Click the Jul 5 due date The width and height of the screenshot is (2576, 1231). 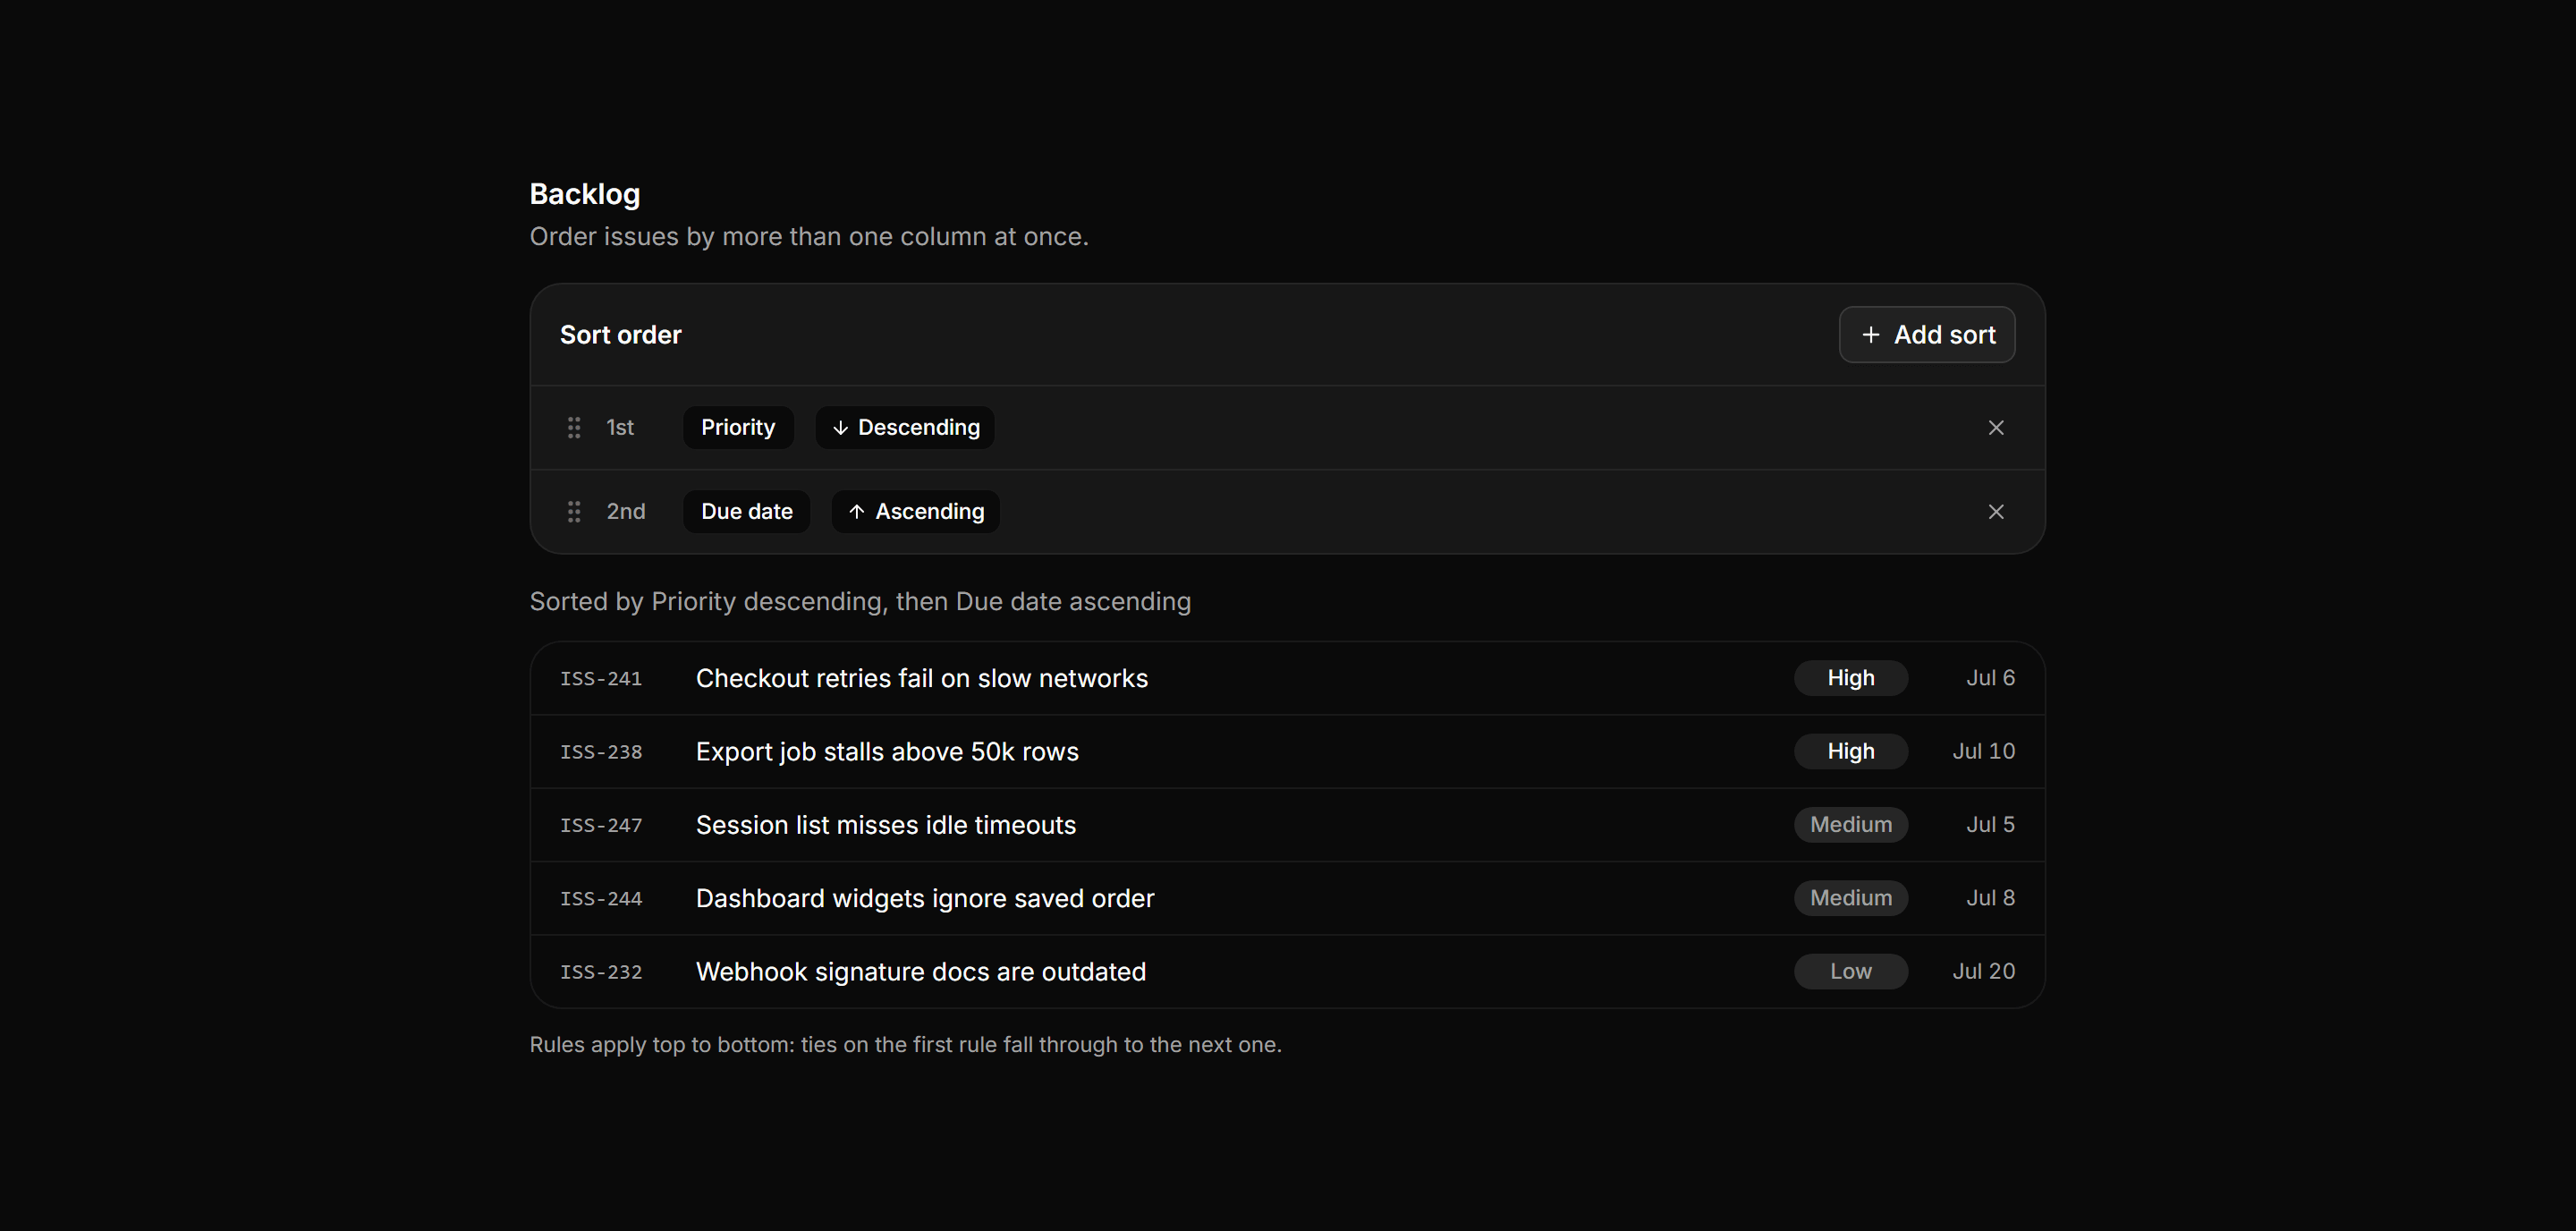pyautogui.click(x=1990, y=825)
